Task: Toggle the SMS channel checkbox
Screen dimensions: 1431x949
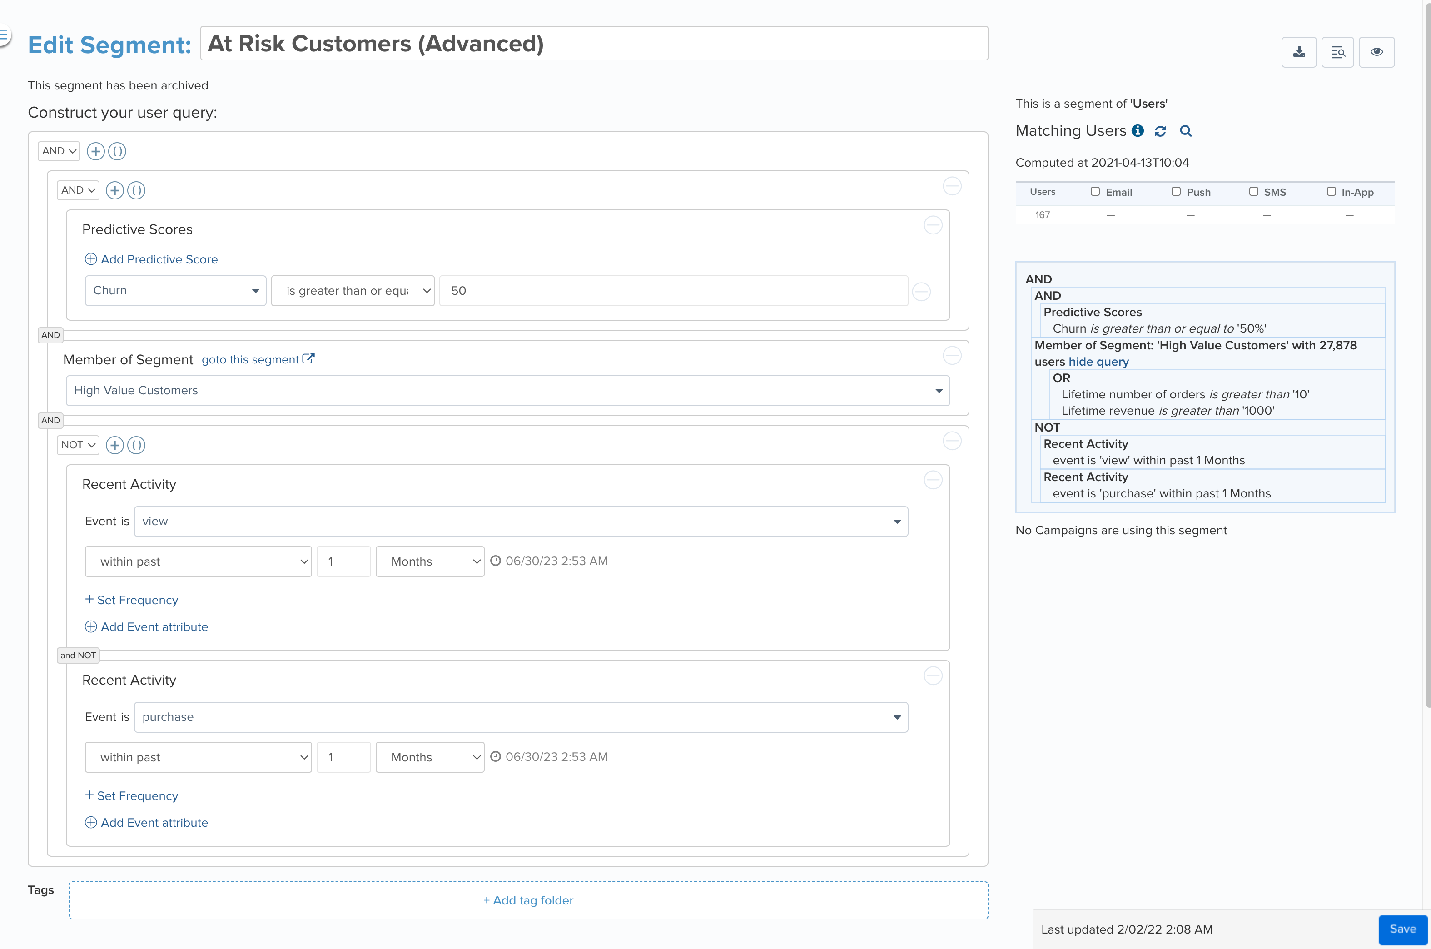Action: (x=1254, y=191)
